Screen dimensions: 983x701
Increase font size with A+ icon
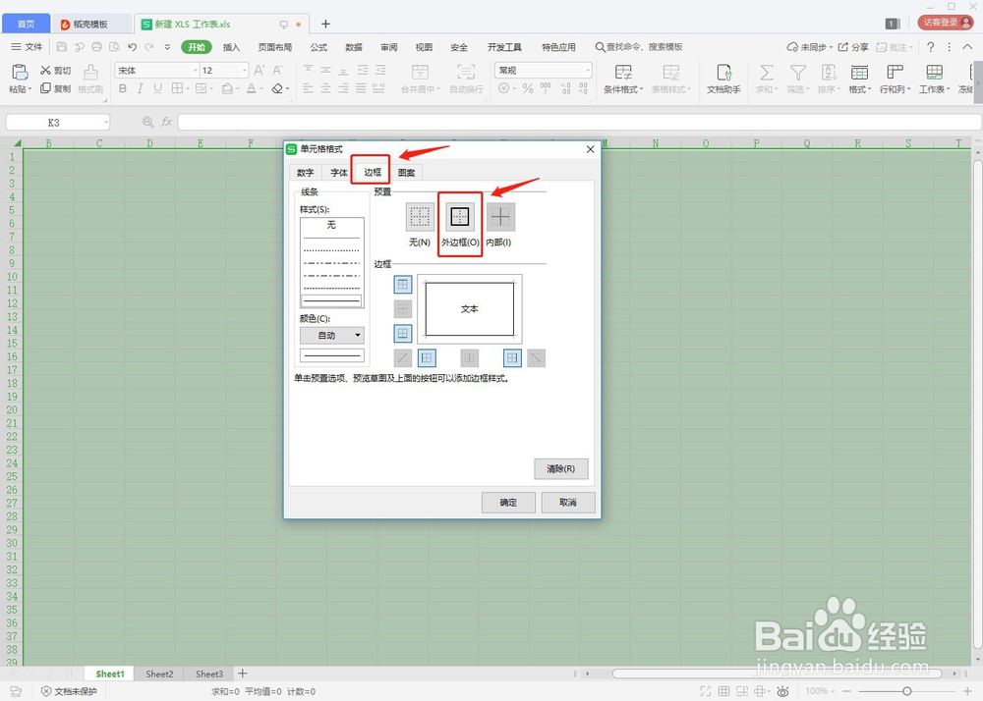tap(260, 71)
